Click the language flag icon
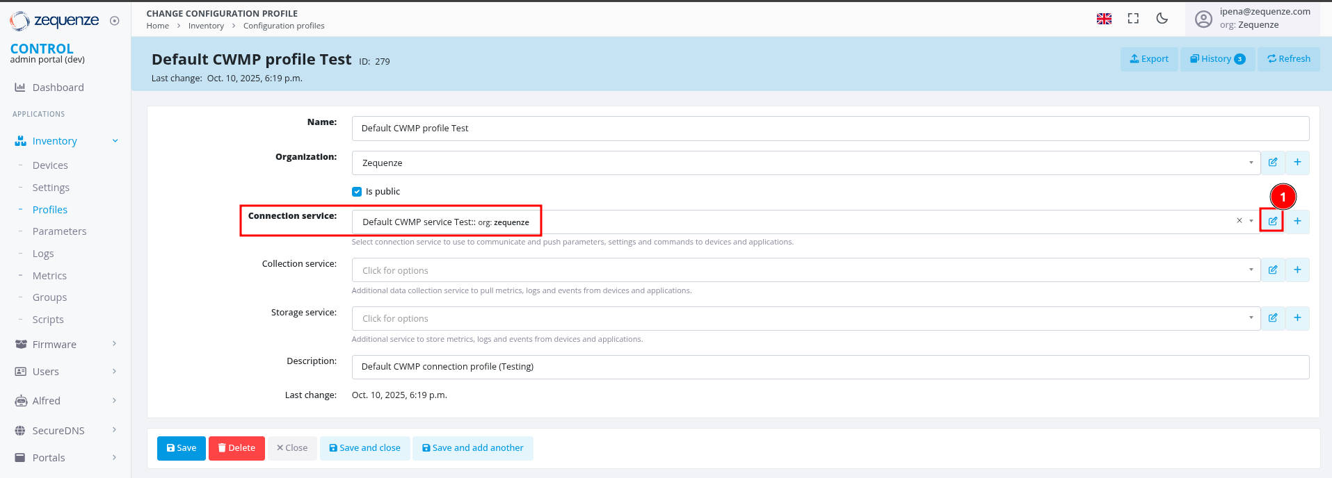 coord(1104,19)
